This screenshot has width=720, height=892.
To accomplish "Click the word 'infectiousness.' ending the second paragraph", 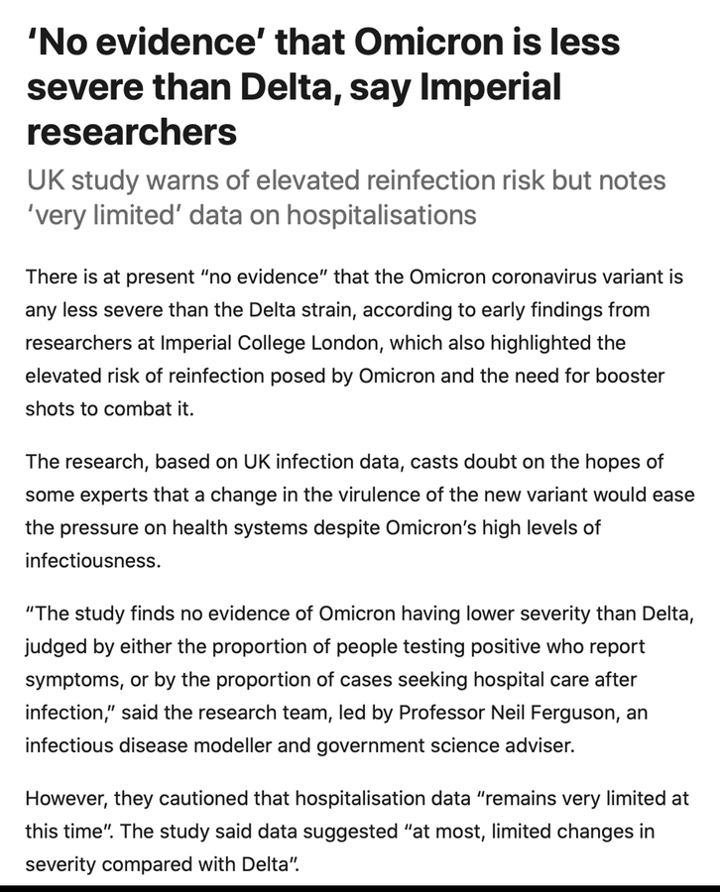I will pyautogui.click(x=91, y=560).
